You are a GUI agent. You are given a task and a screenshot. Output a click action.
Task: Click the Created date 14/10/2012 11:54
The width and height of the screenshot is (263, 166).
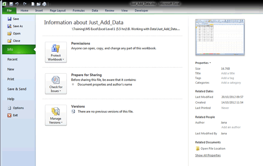tap(232, 102)
